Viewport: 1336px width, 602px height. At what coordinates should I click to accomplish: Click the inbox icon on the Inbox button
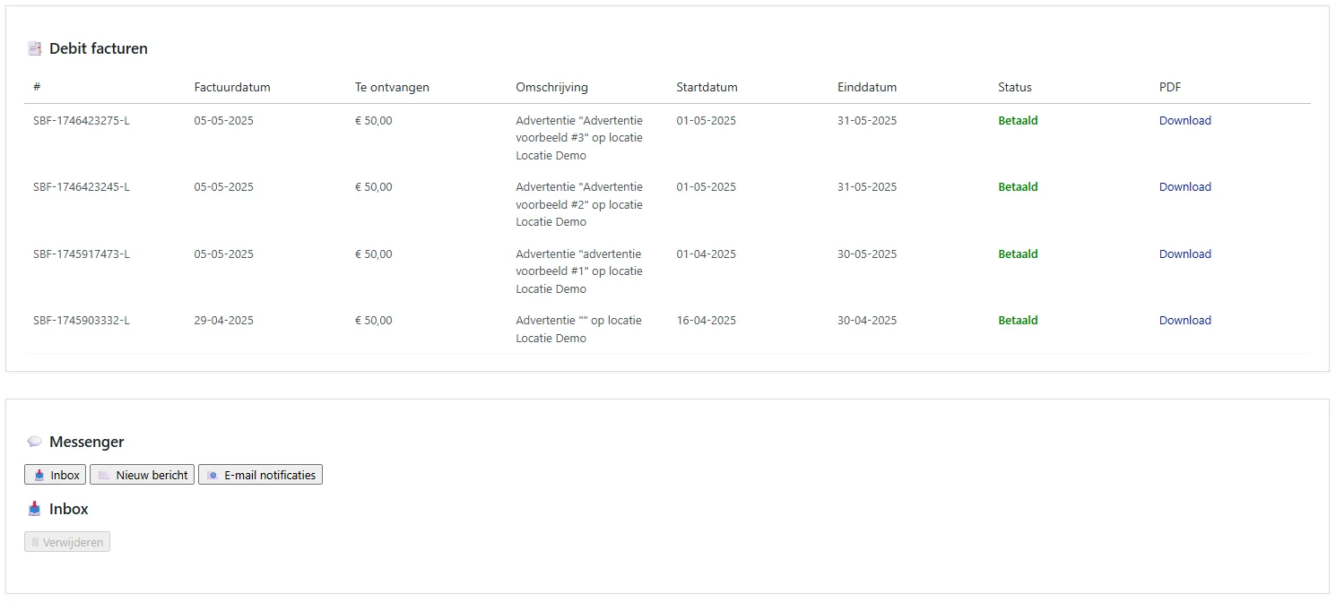[39, 475]
